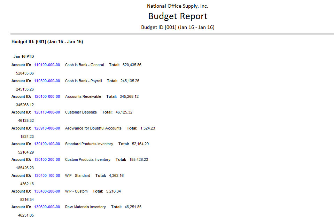The width and height of the screenshot is (334, 219).
Task: Click the Raw Materials Inventory account name
Action: click(85, 207)
